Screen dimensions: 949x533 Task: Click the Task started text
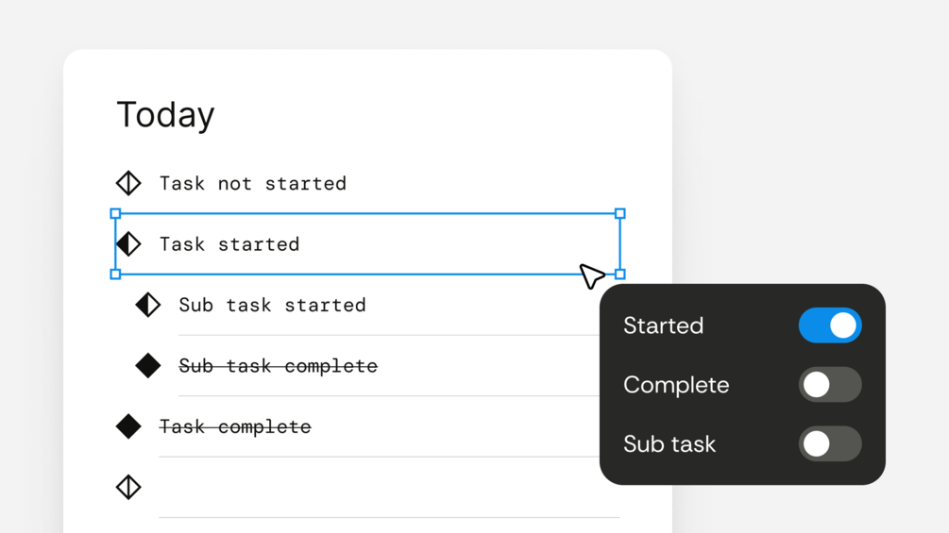pos(229,244)
